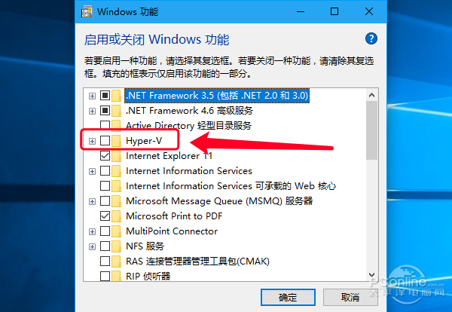The width and height of the screenshot is (452, 312).
Task: Click the blue help question mark icon
Action: [370, 38]
